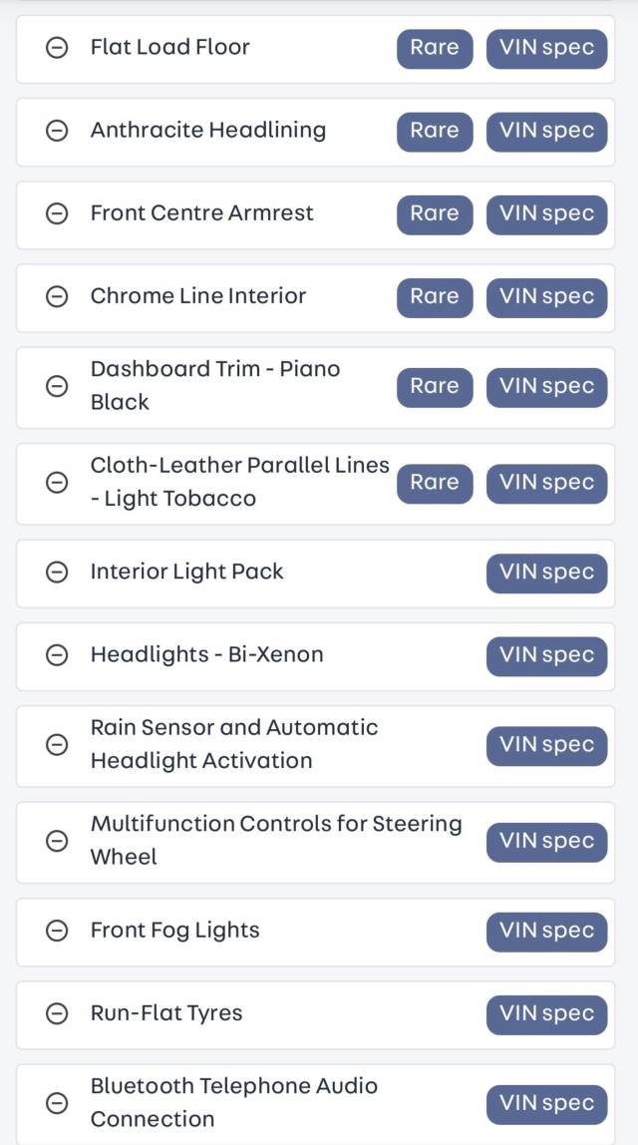
Task: Click the VIN spec badge for Front Fog Lights
Action: [x=546, y=932]
